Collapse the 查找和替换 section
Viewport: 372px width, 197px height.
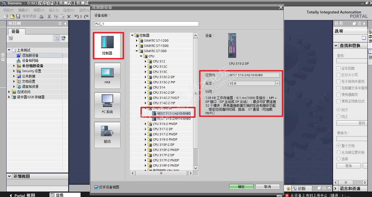336,45
